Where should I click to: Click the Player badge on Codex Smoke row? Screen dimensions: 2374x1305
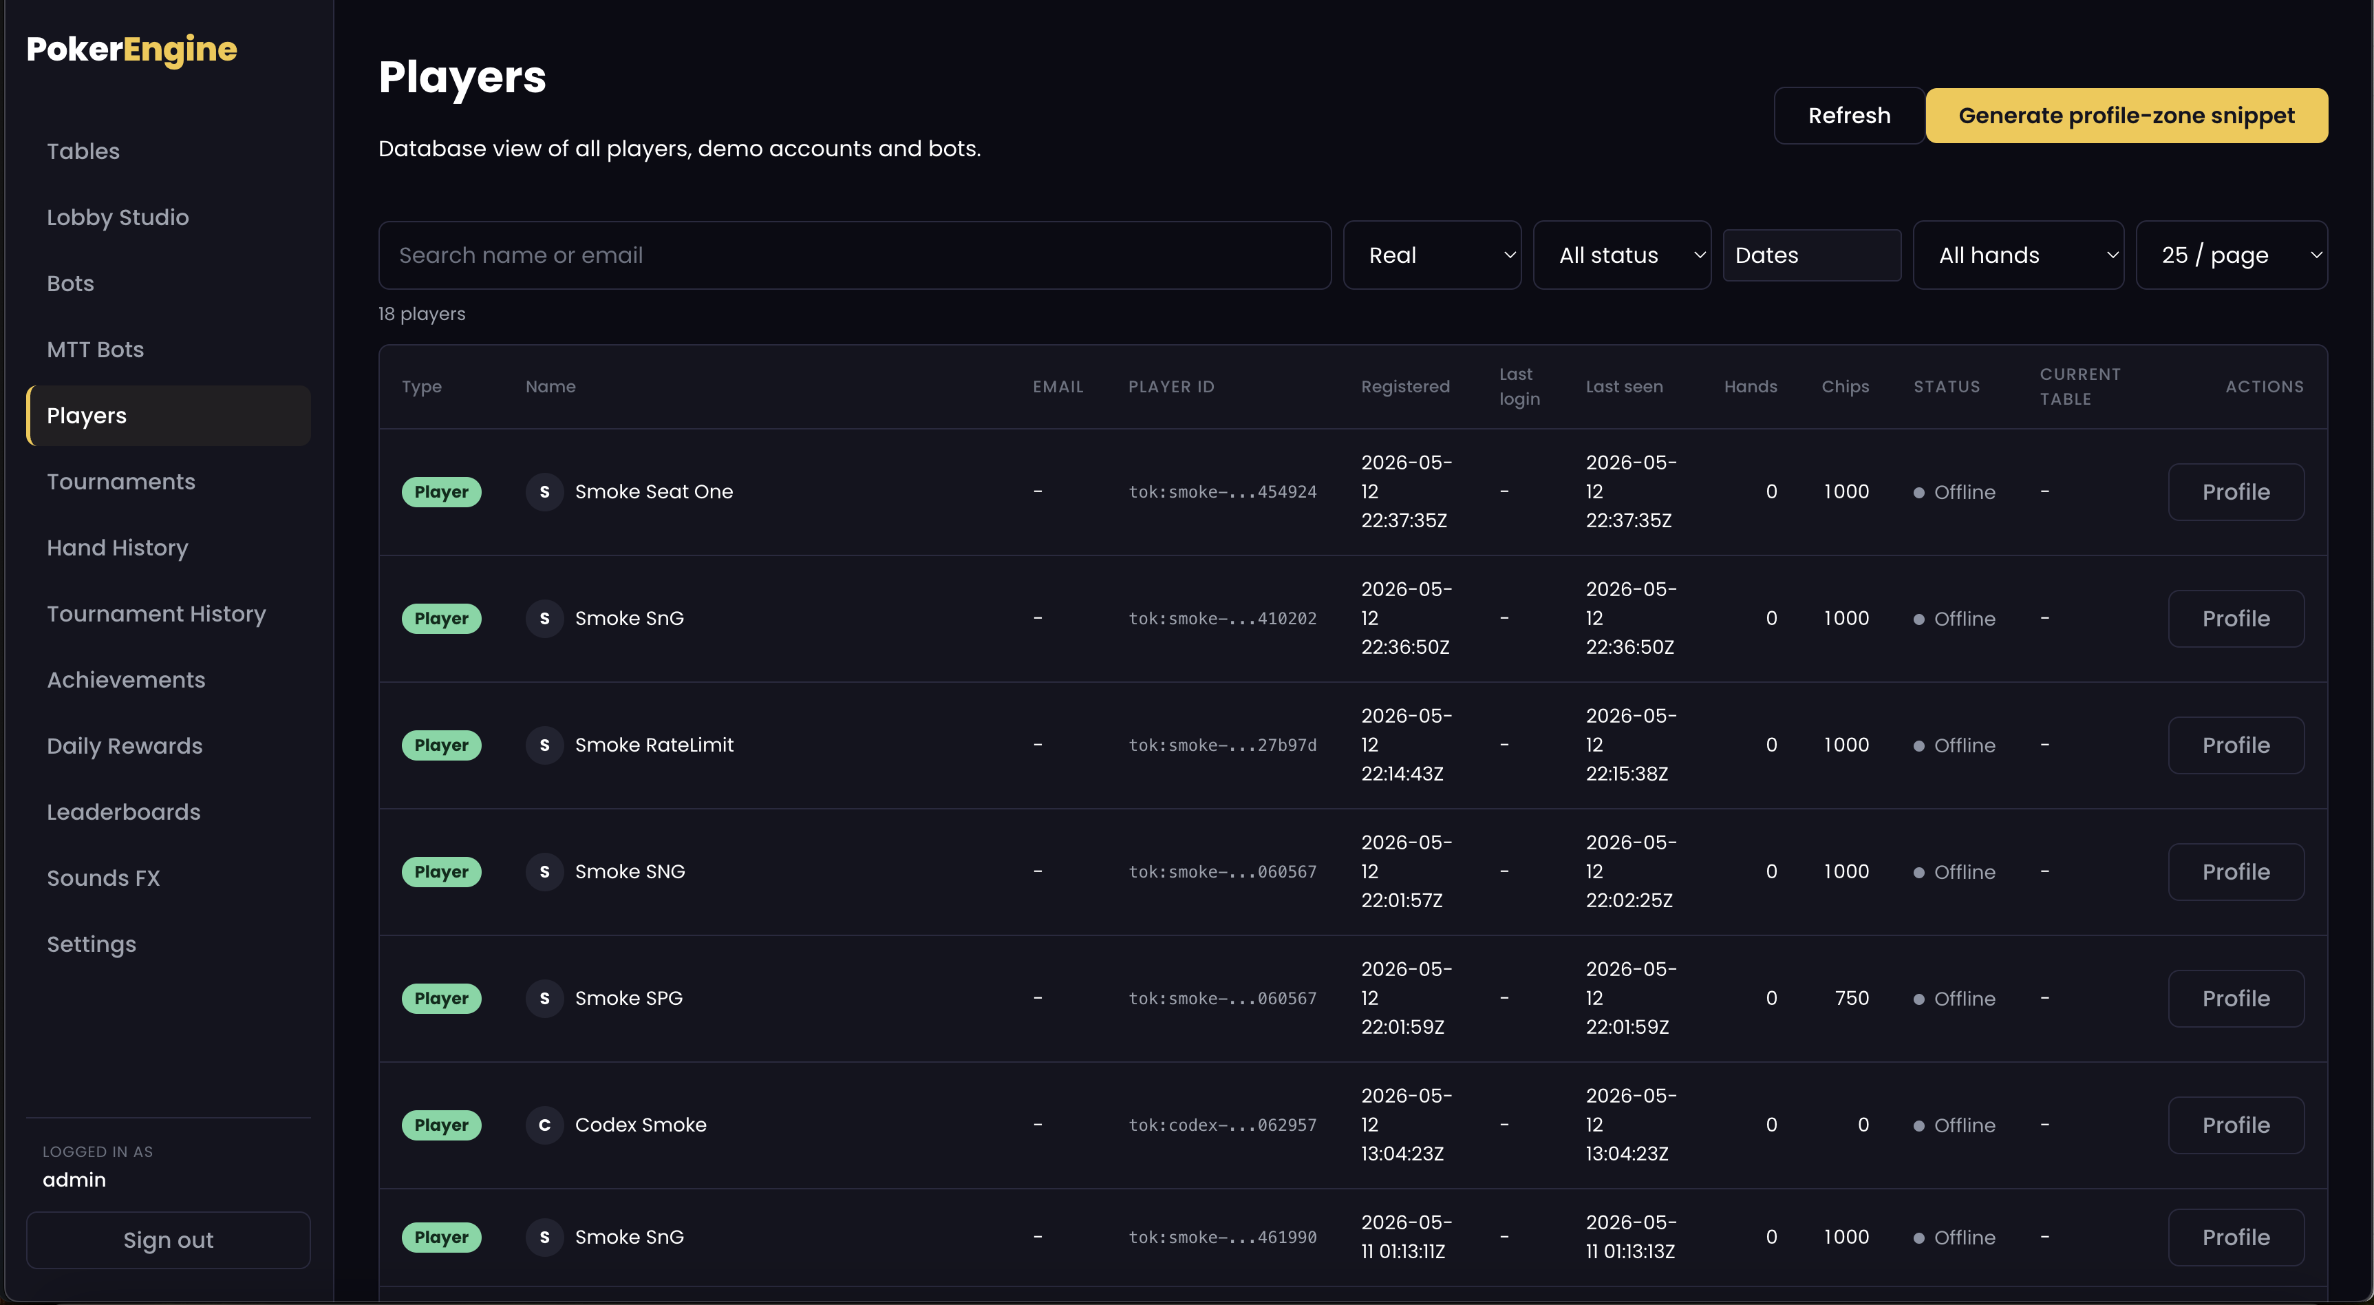442,1125
